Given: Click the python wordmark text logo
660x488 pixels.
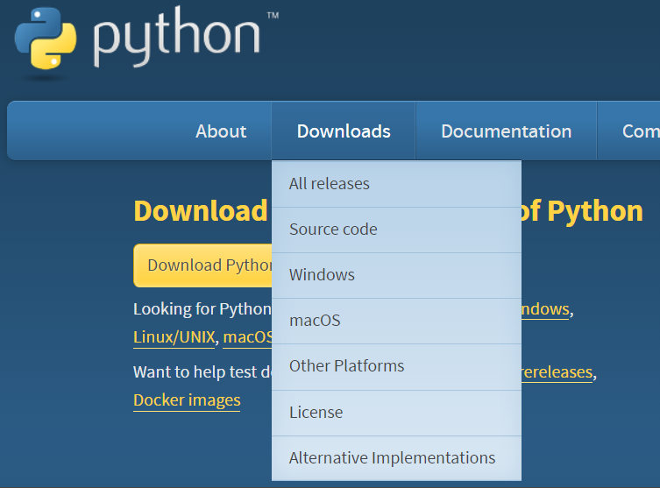Looking at the screenshot, I should (x=177, y=38).
